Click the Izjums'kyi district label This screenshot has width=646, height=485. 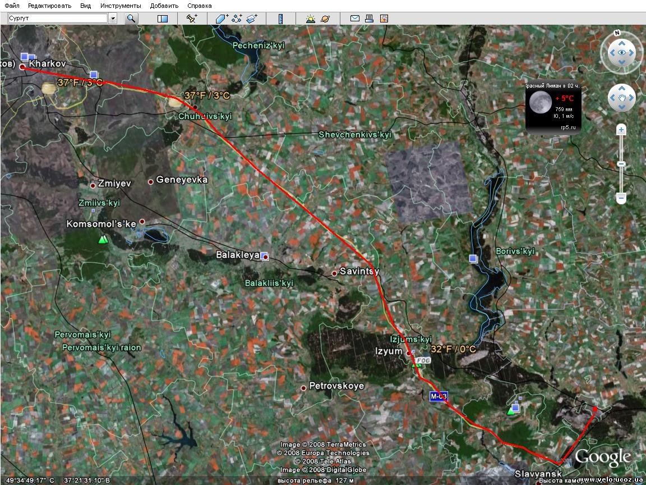(410, 340)
